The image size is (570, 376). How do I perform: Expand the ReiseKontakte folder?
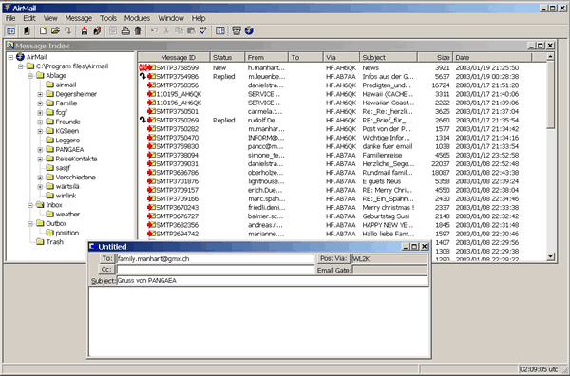tap(40, 159)
